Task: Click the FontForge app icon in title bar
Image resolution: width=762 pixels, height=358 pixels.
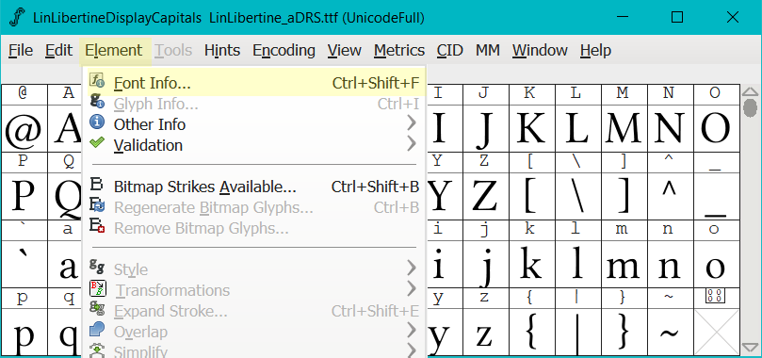Action: pos(18,18)
